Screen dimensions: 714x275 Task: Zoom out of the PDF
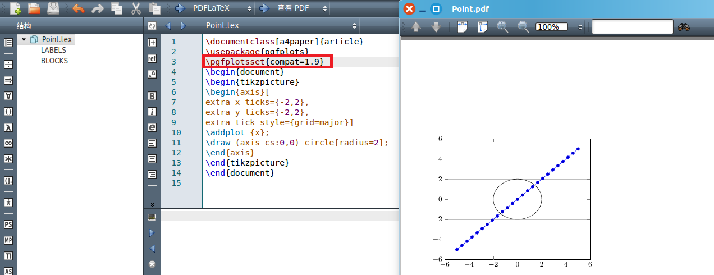[523, 27]
